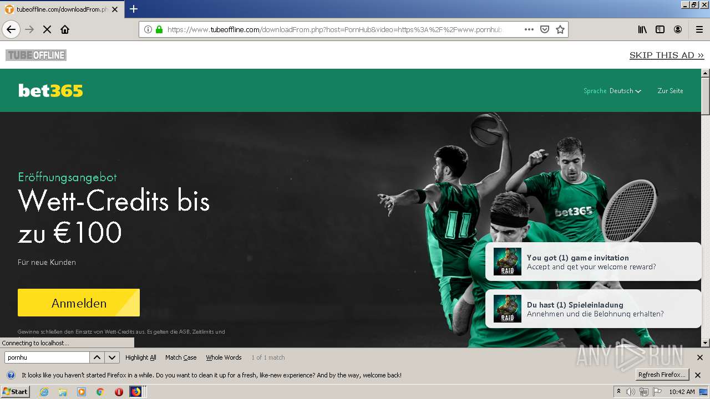Image resolution: width=710 pixels, height=399 pixels.
Task: Click the page scrollbar down arrow
Action: coord(706,343)
